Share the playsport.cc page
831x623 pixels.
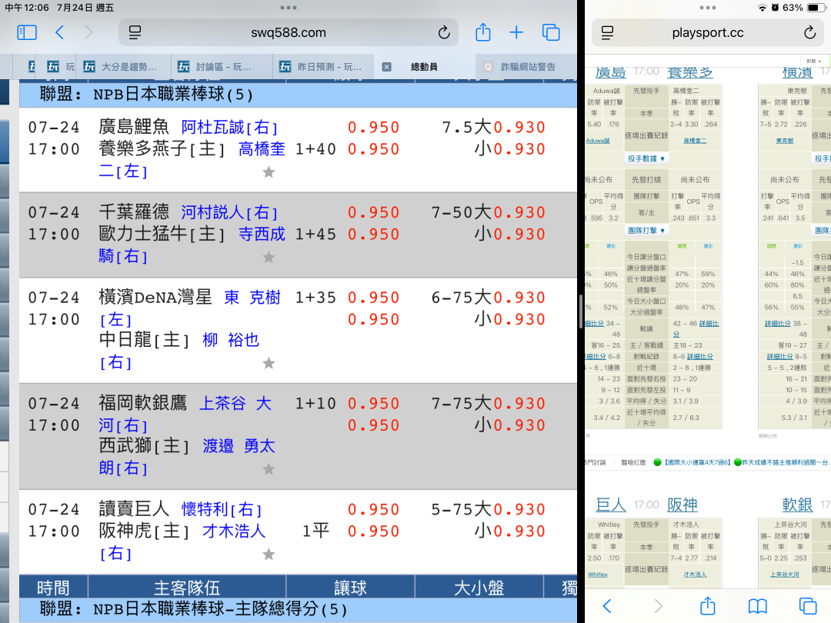point(708,605)
